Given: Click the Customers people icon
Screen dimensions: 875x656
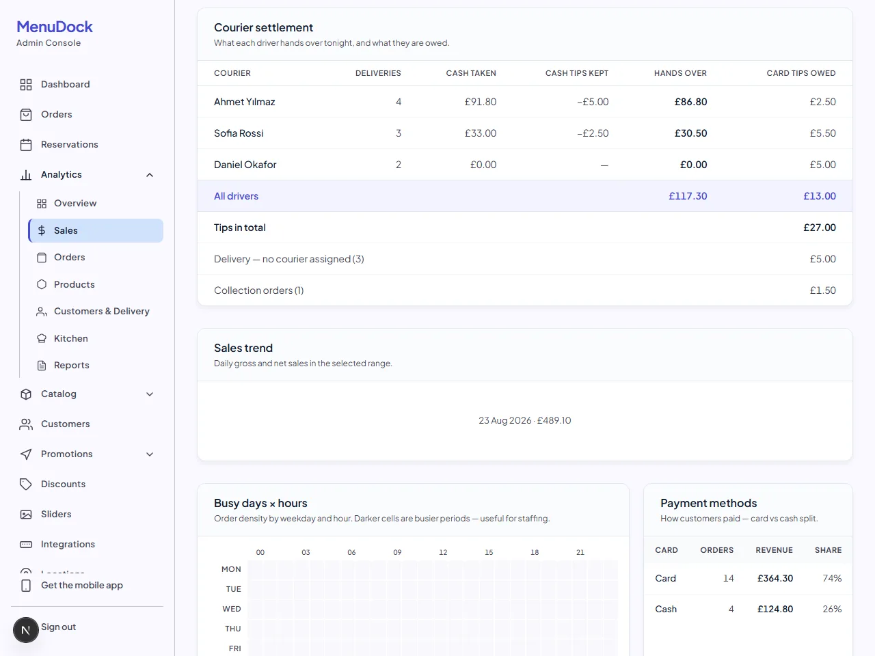Looking at the screenshot, I should click(x=26, y=424).
